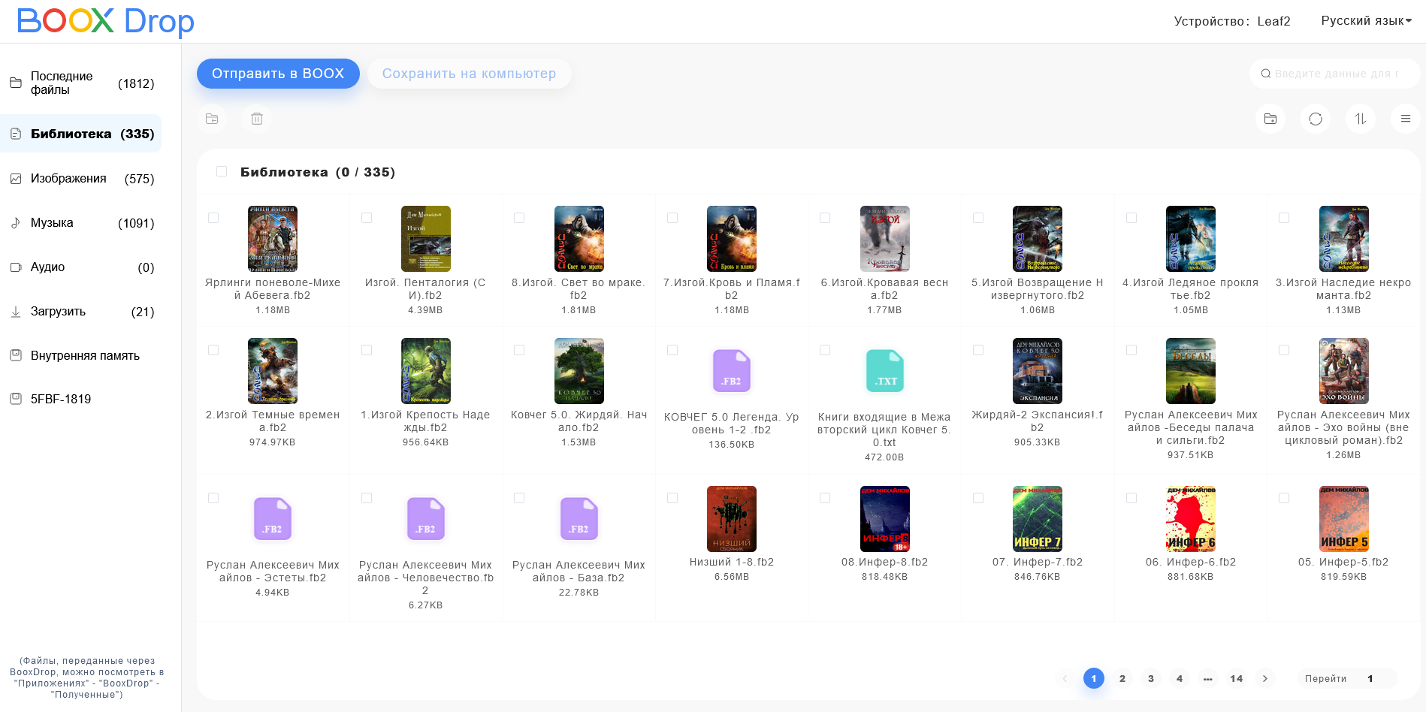Click the search input field
The image size is (1426, 712).
tap(1334, 74)
